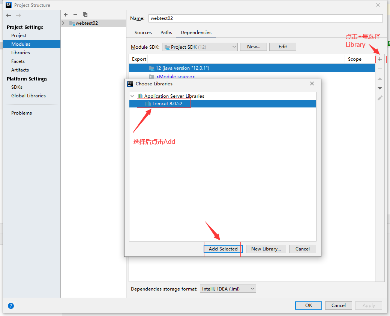Collapse Application Server Libraries node
Screen dimensions: 390x316
(132, 96)
